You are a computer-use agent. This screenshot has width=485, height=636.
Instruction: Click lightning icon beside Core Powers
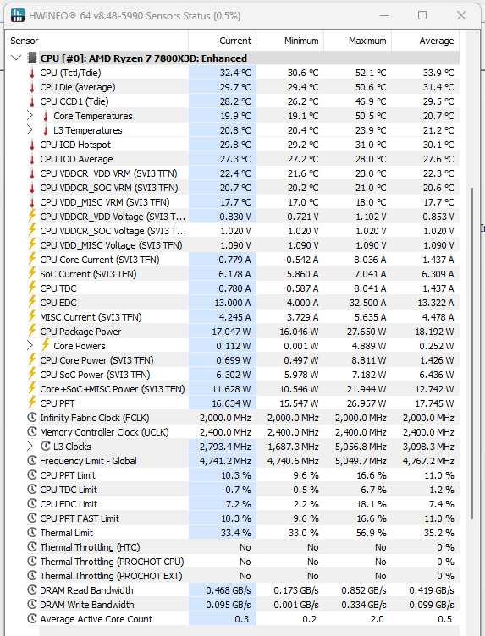[x=46, y=345]
